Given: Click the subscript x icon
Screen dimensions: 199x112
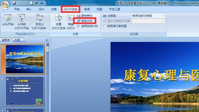Looking at the screenshot, I should (42, 3).
